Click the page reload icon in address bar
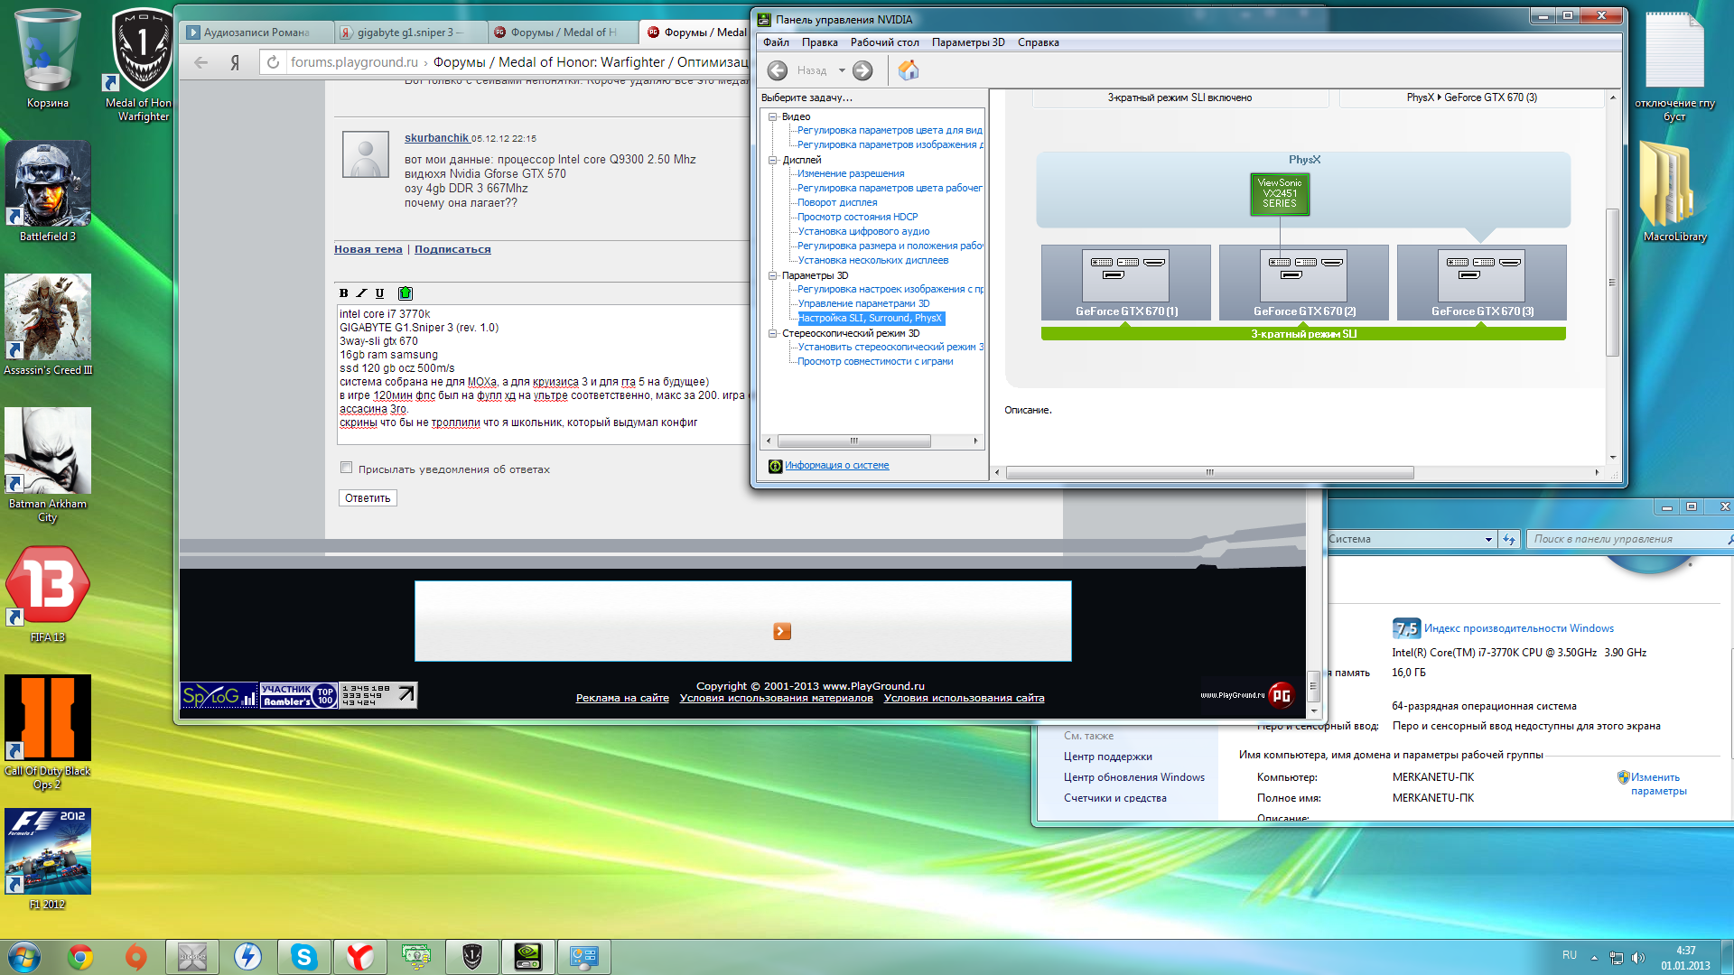The height and width of the screenshot is (975, 1734). pos(274,62)
